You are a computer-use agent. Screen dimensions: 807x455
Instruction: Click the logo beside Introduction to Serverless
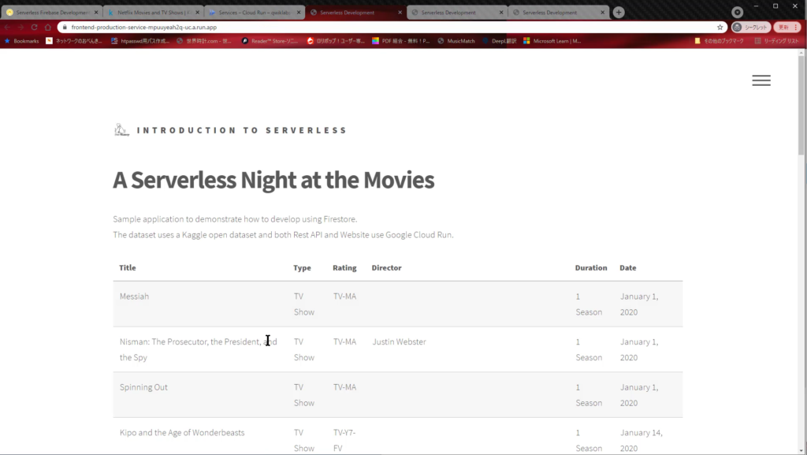pyautogui.click(x=121, y=130)
